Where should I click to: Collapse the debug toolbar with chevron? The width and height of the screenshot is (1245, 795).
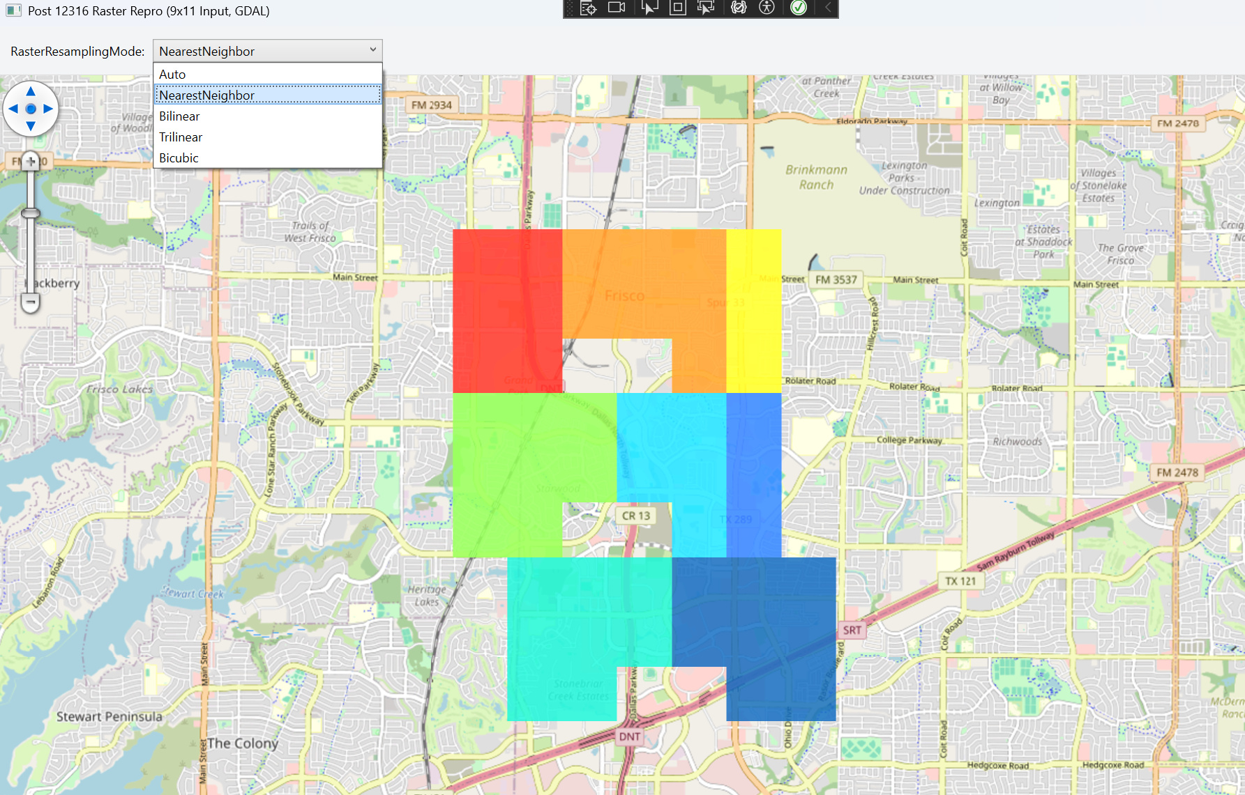pyautogui.click(x=828, y=8)
